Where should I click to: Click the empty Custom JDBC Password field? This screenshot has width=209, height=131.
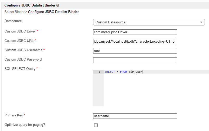(135, 60)
